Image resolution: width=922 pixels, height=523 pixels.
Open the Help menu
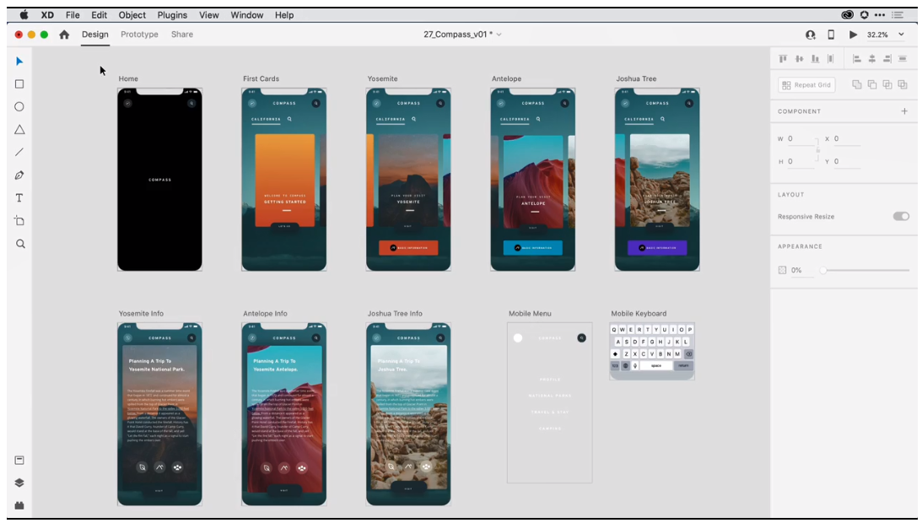tap(284, 15)
